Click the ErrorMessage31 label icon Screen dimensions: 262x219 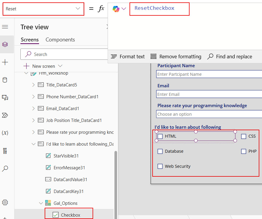point(48,167)
